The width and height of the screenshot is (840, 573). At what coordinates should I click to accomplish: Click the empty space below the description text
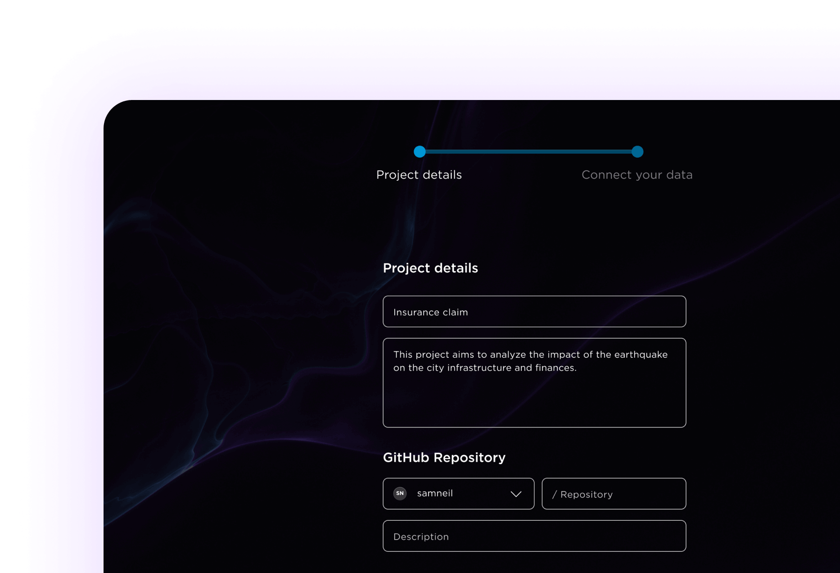click(x=534, y=403)
